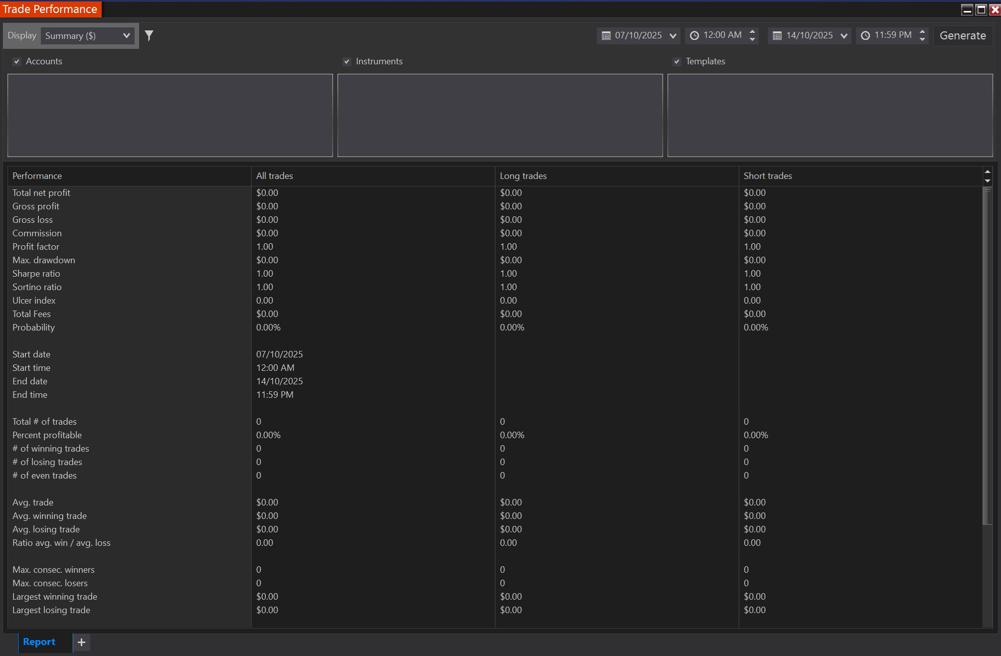Click the start time clock icon
Image resolution: width=1001 pixels, height=656 pixels.
694,35
